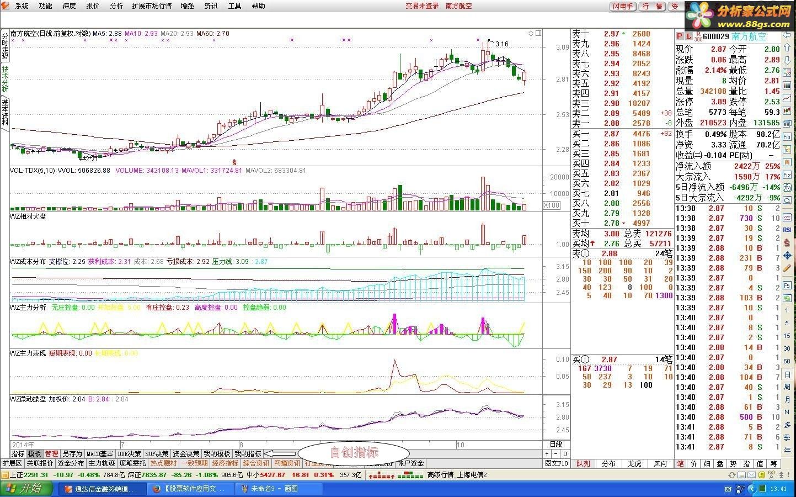Switch to 筹 tab at bottom right
This screenshot has width=796, height=497.
(x=774, y=464)
